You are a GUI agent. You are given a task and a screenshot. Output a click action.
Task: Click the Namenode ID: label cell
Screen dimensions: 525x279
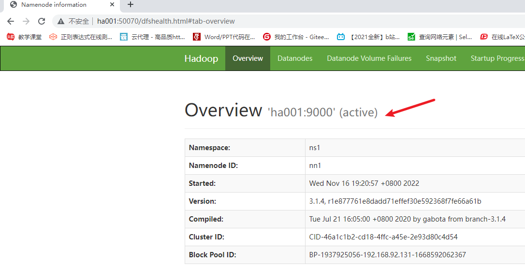245,166
